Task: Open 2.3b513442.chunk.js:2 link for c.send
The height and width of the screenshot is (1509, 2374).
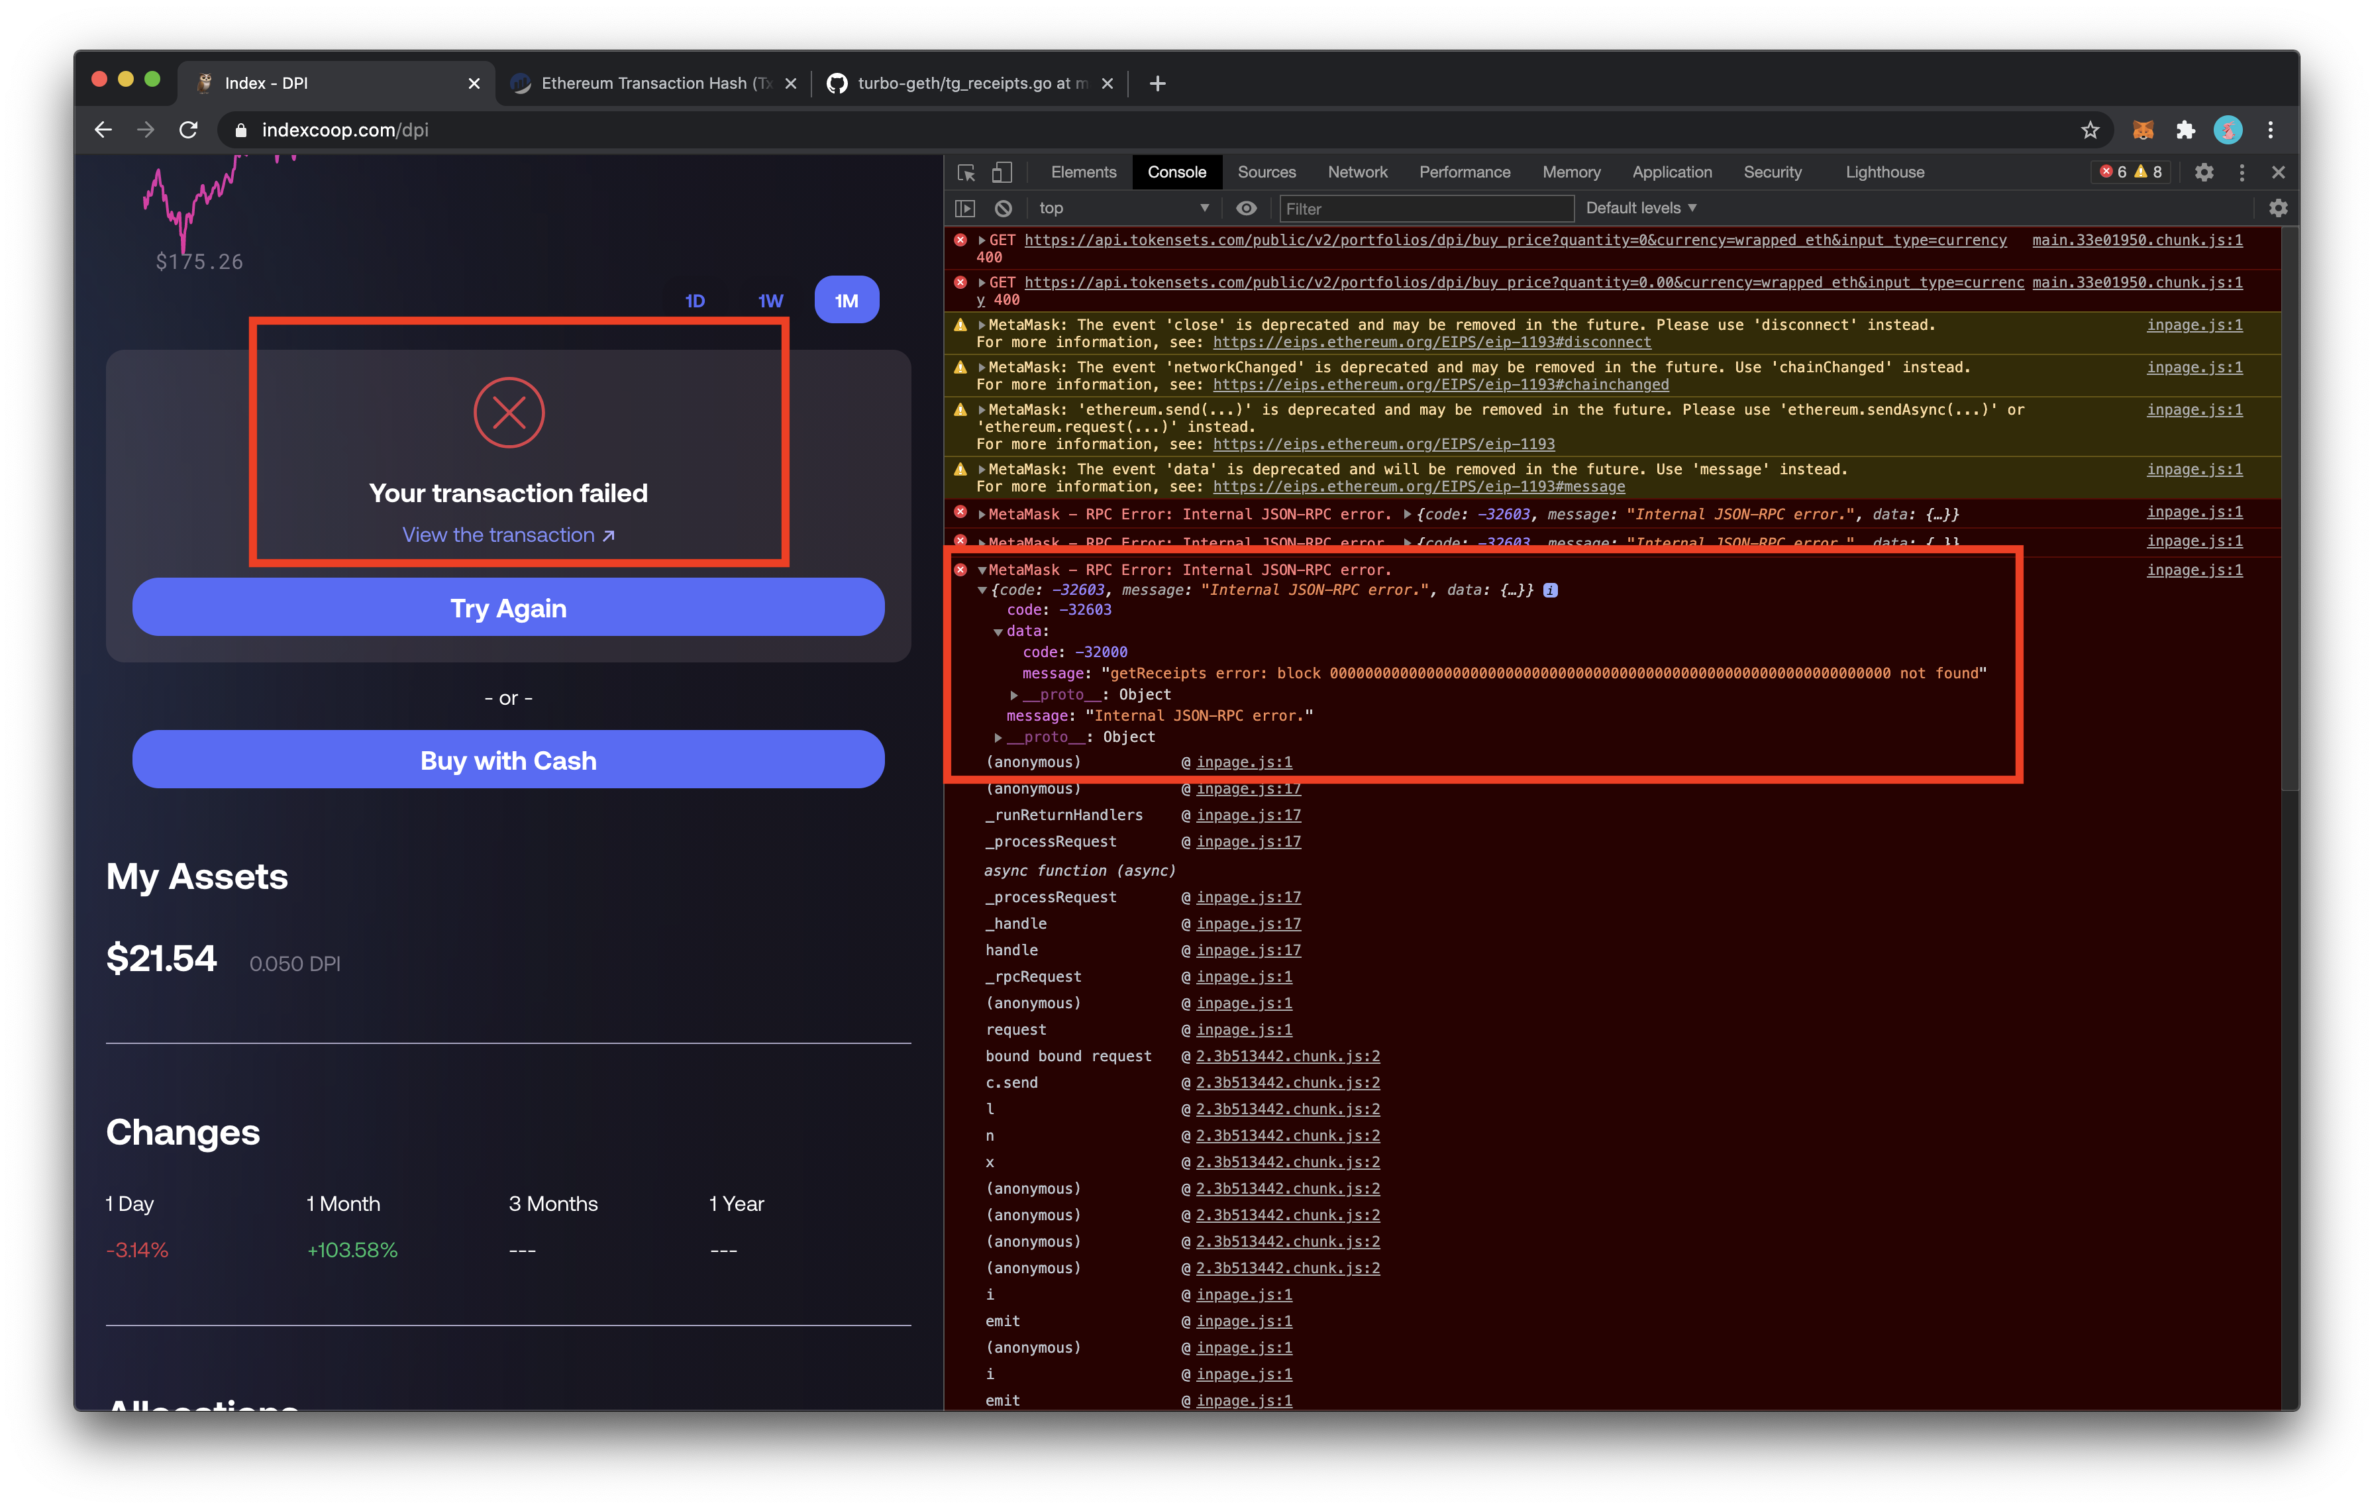Action: pyautogui.click(x=1286, y=1083)
